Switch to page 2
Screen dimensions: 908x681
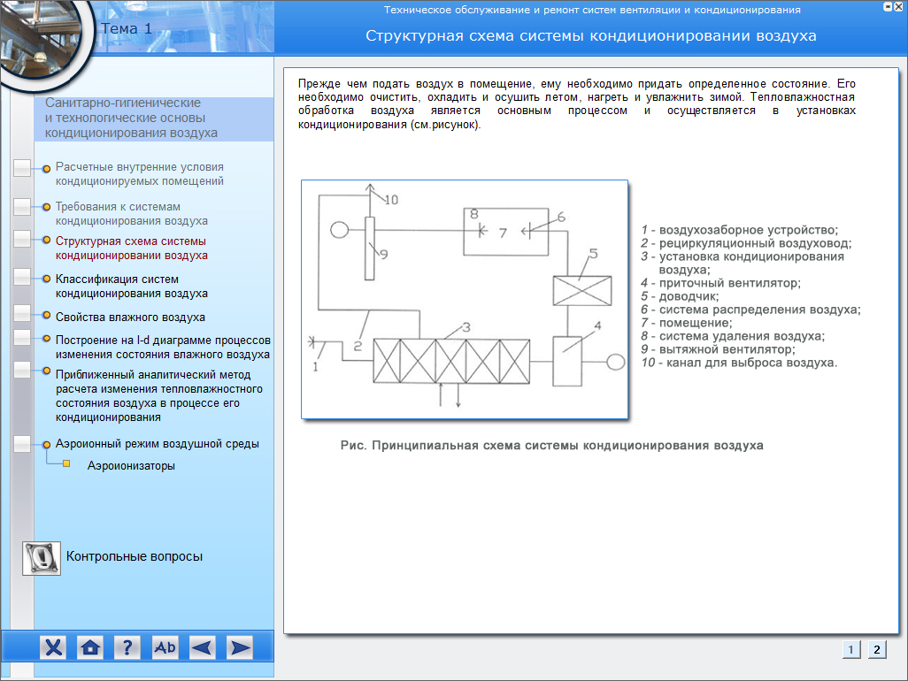tap(876, 649)
